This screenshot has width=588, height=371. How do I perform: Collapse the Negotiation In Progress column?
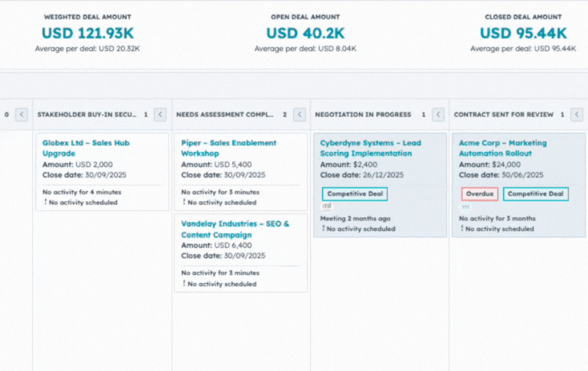click(x=438, y=114)
